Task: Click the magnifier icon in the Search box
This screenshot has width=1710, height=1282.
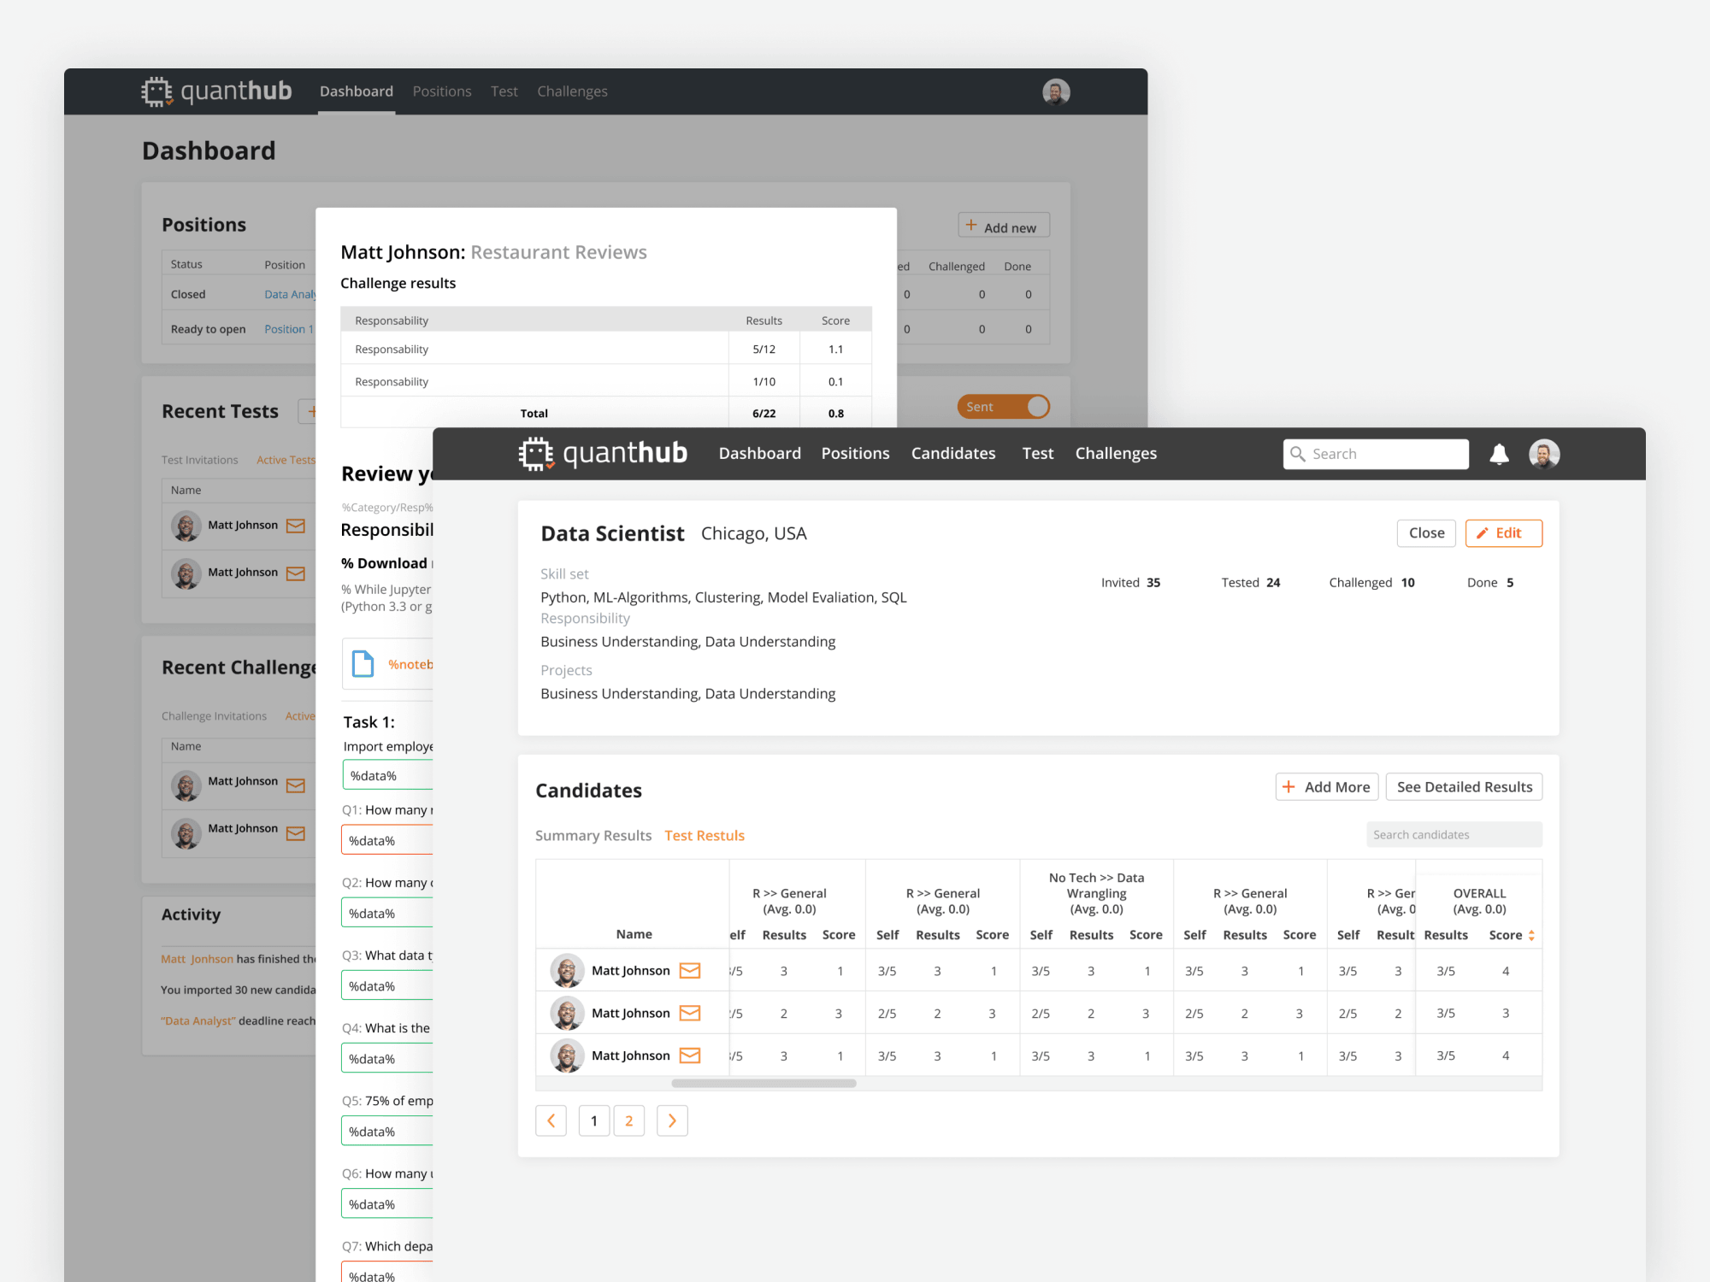Action: (1297, 454)
